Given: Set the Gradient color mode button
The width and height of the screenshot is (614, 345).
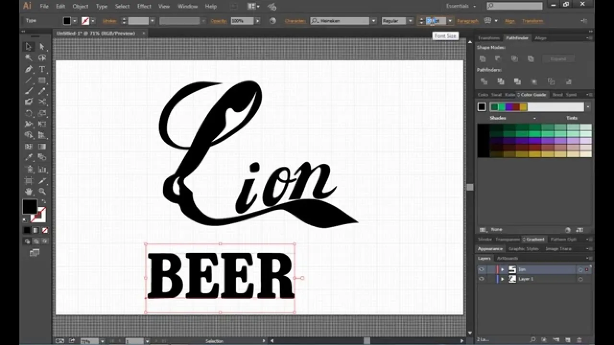Looking at the screenshot, I should coord(36,230).
